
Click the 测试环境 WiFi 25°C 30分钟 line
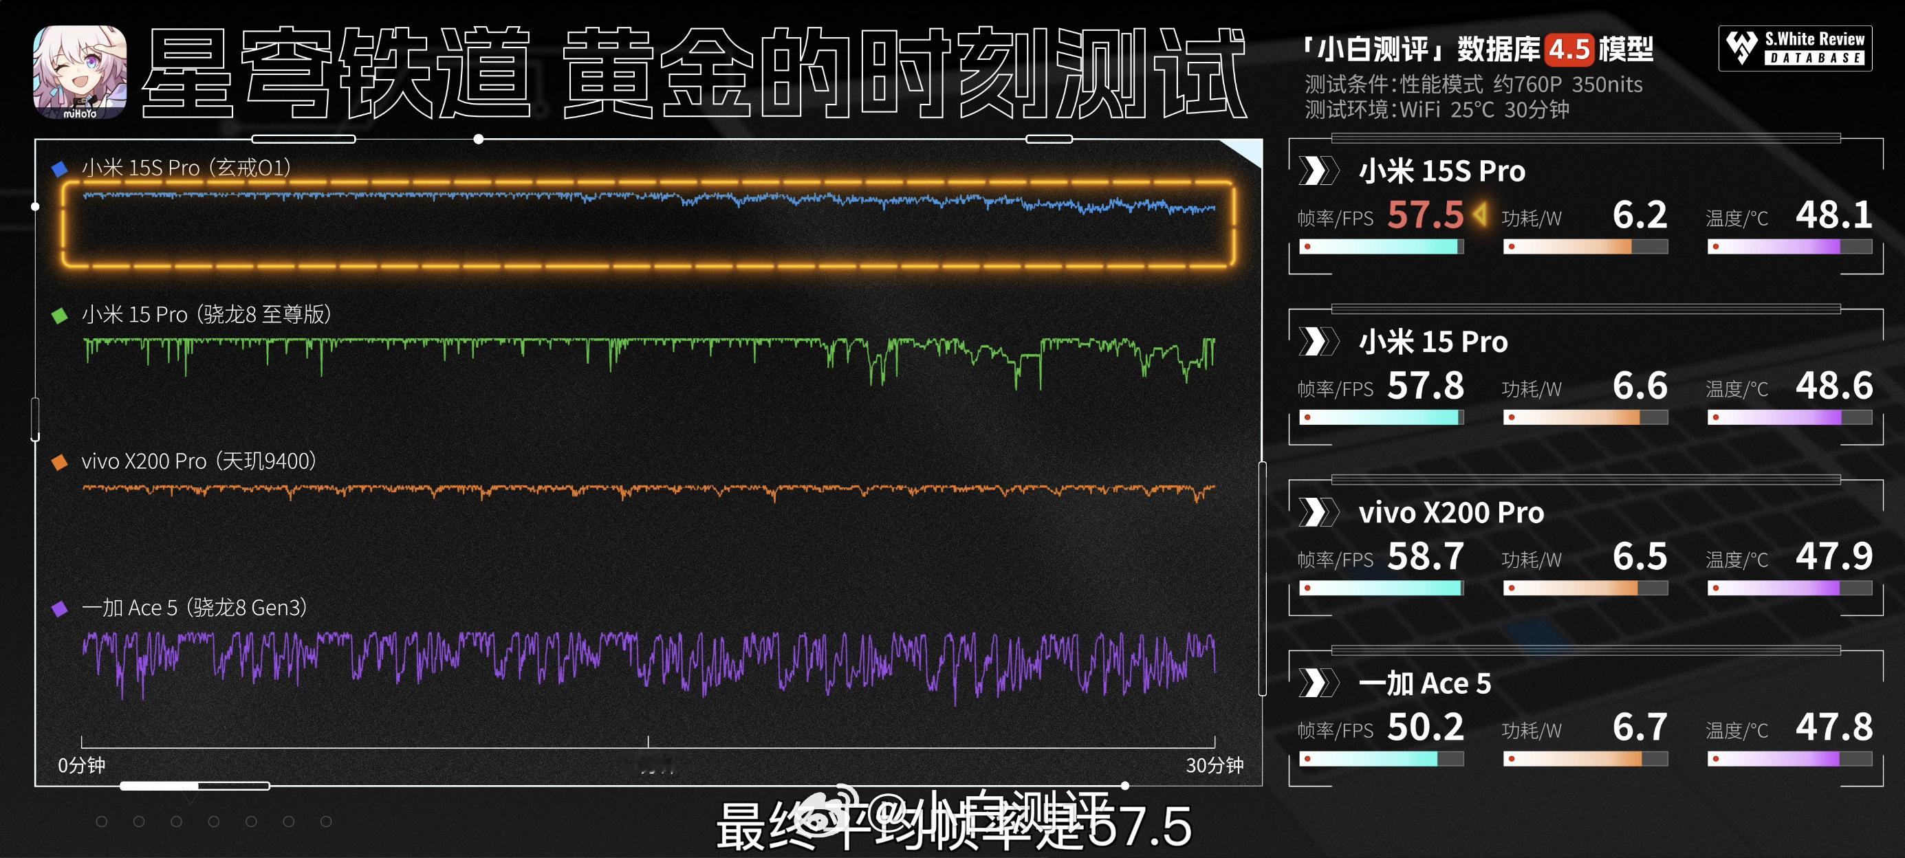[1436, 110]
